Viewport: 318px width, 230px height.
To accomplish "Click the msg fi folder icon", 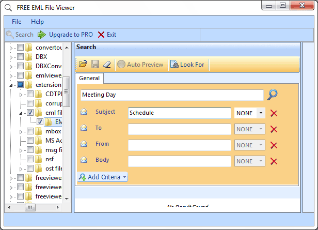I will [x=39, y=150].
